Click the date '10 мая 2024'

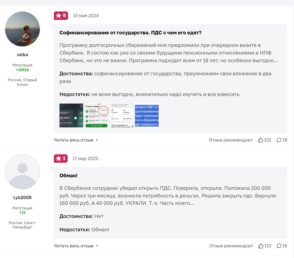click(86, 16)
